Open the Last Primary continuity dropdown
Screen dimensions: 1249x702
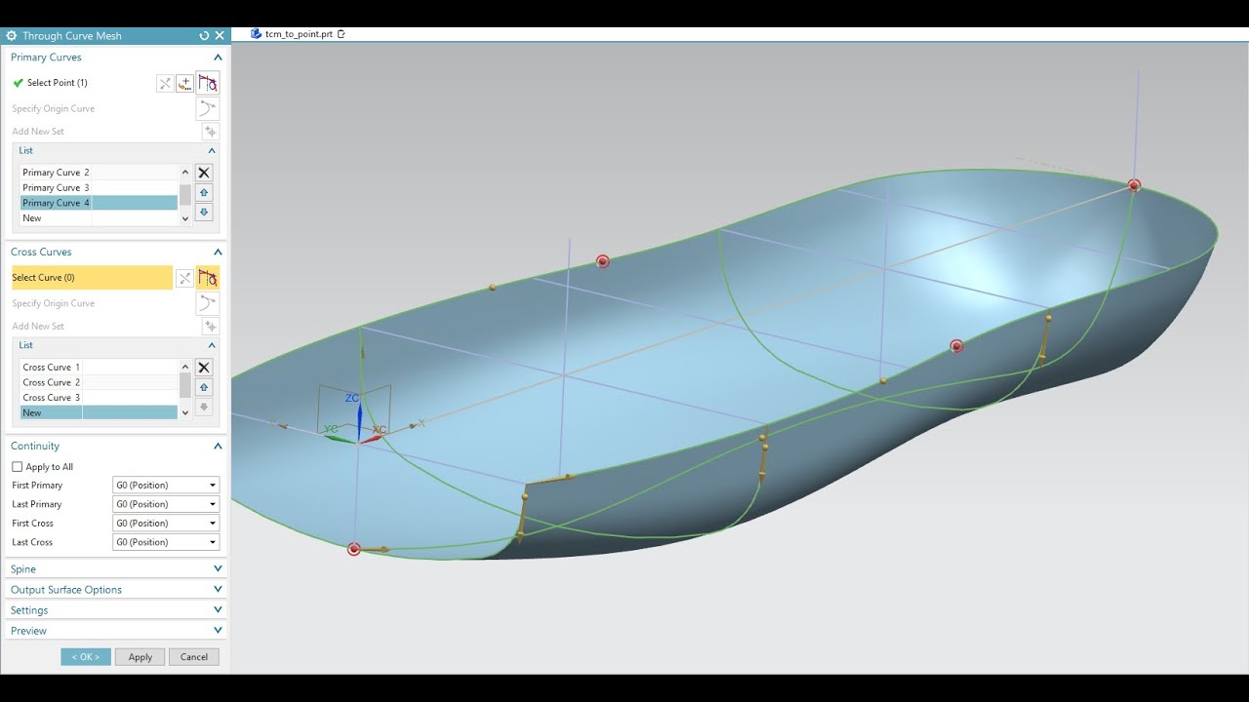pyautogui.click(x=166, y=504)
